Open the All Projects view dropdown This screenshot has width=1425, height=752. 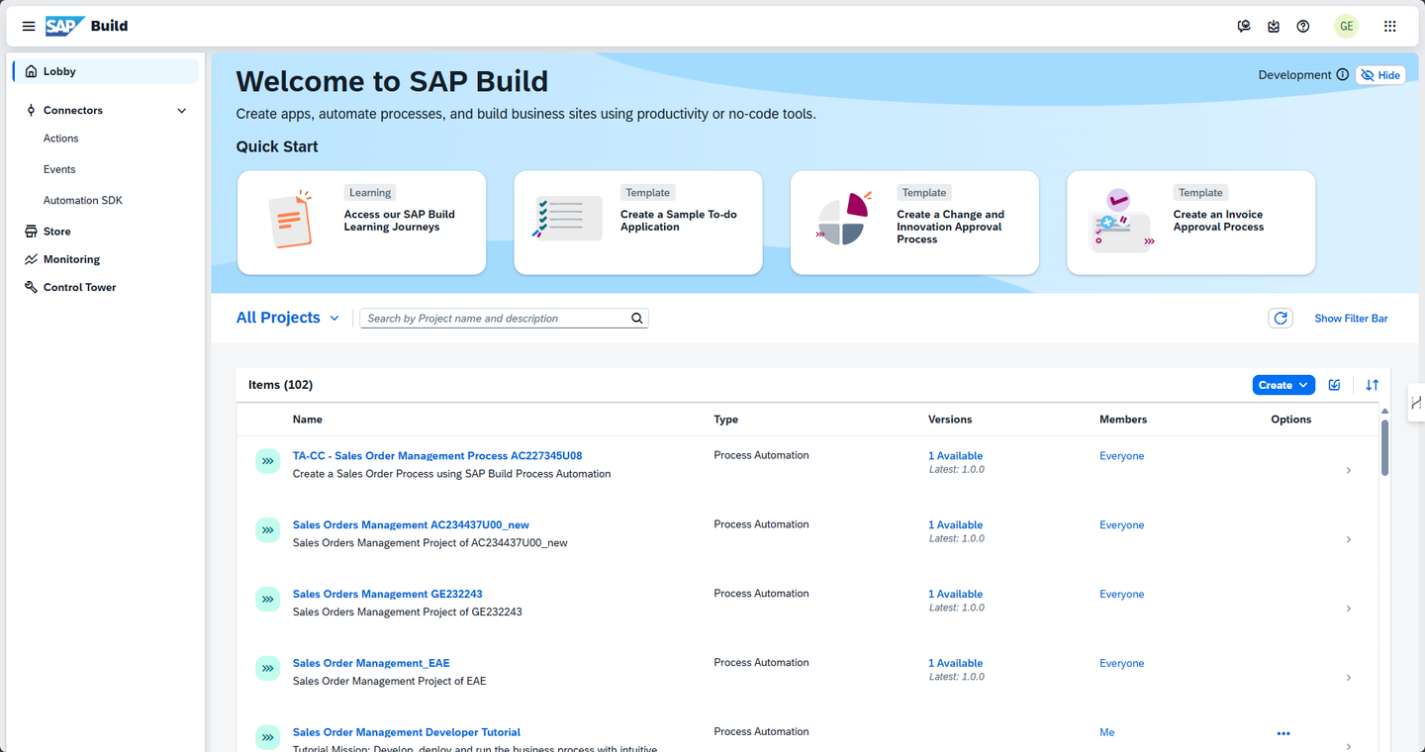coord(287,318)
